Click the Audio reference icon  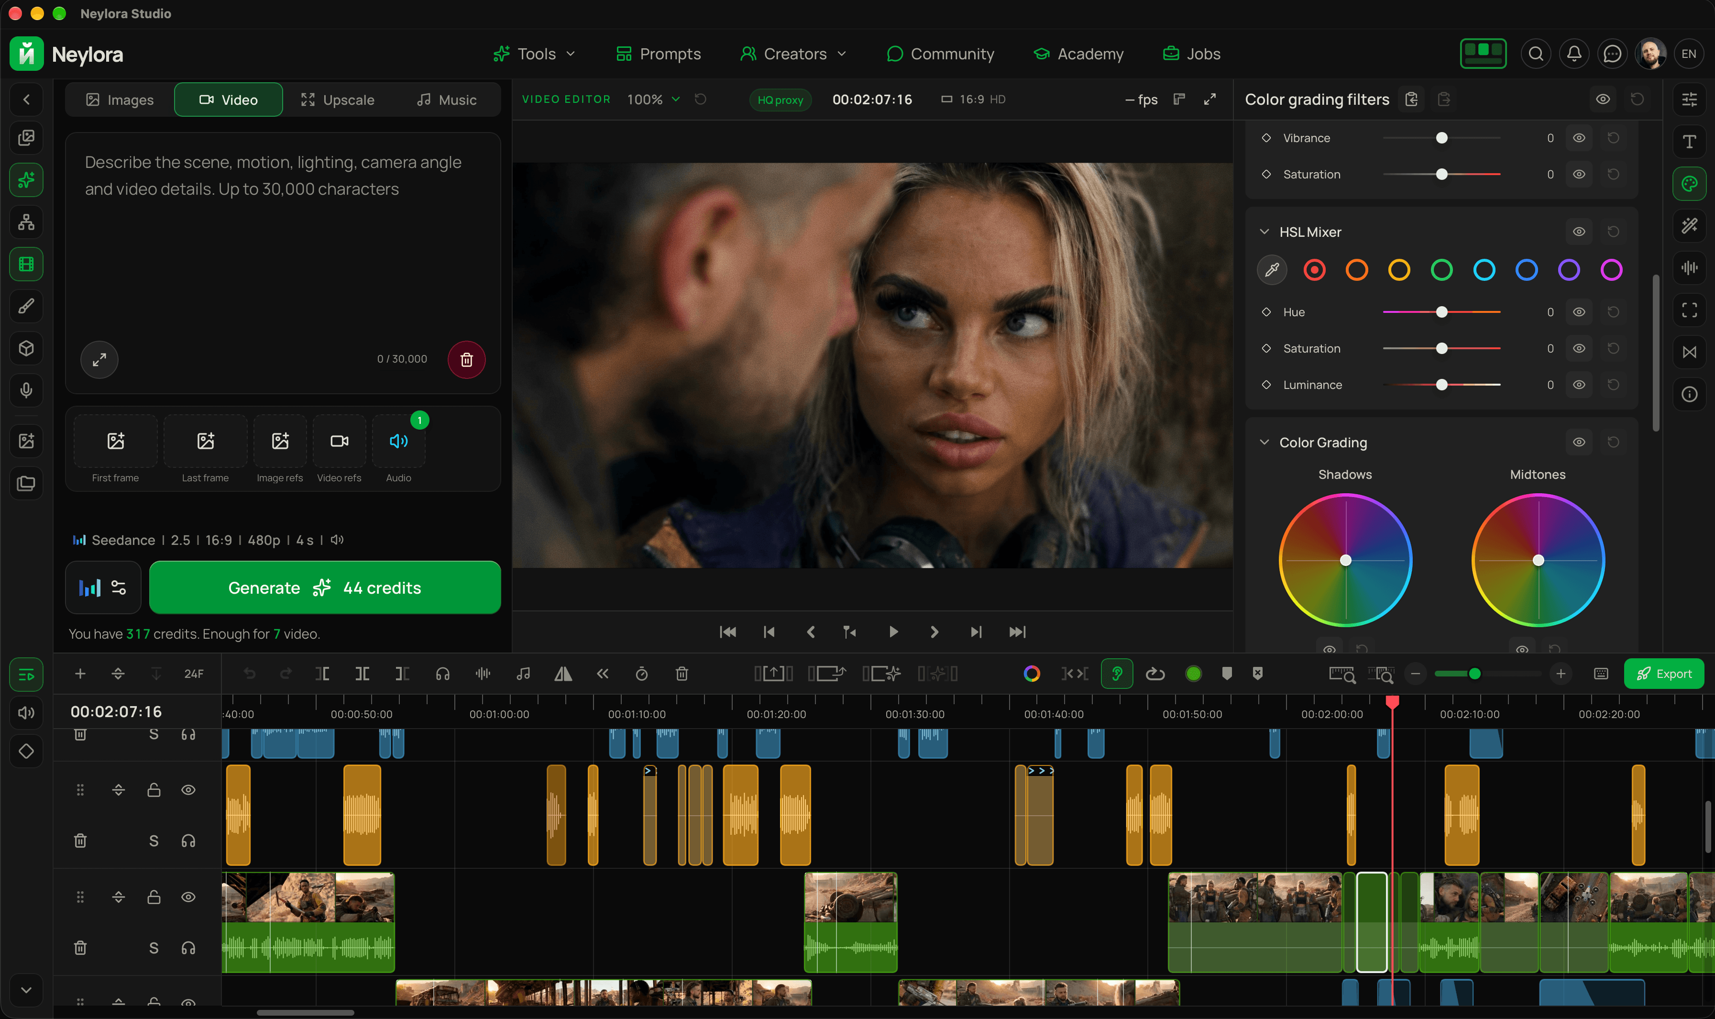pyautogui.click(x=398, y=442)
